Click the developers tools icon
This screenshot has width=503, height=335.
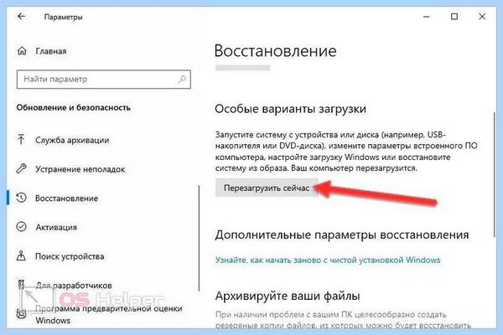21,285
